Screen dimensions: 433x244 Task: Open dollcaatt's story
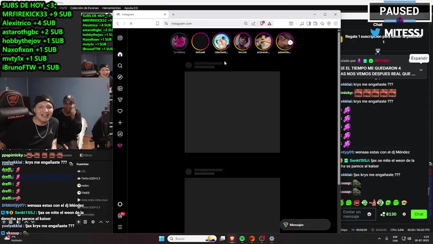pos(200,42)
